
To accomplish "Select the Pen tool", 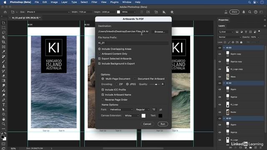I will 3,100.
